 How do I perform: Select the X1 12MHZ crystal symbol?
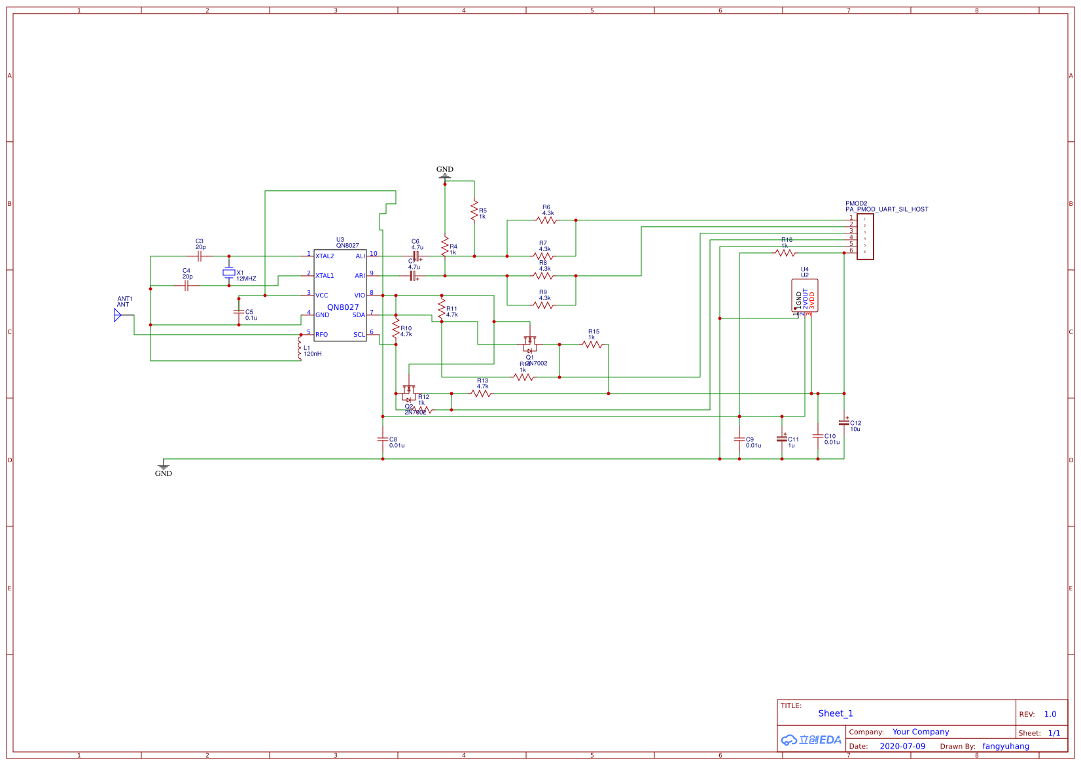coord(229,273)
